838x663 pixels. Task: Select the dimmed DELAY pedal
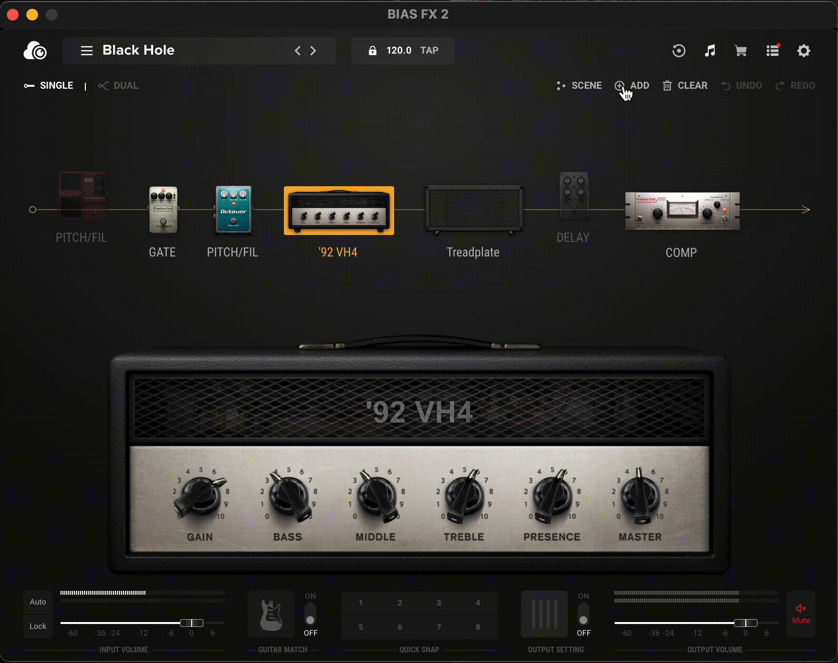[574, 195]
